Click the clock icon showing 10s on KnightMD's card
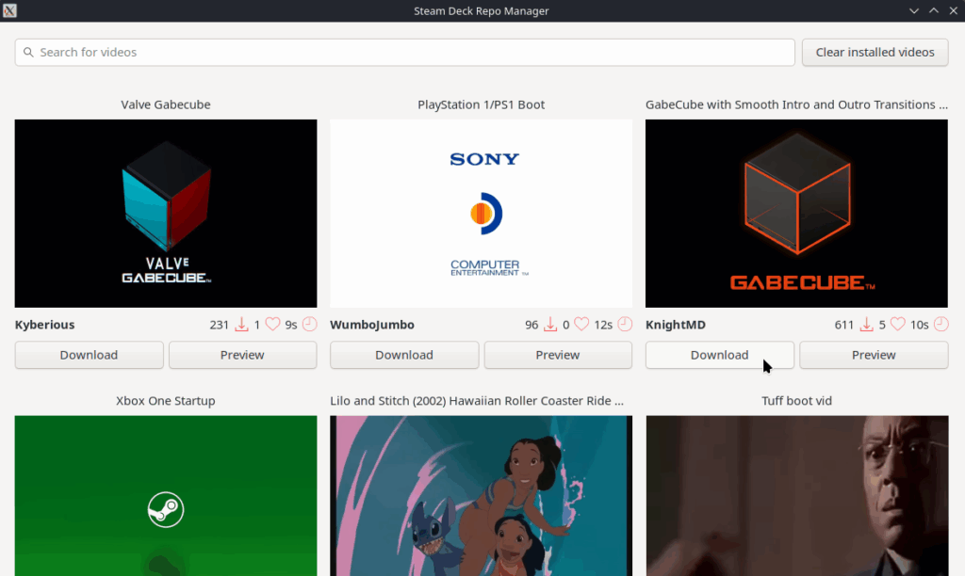 coord(940,324)
